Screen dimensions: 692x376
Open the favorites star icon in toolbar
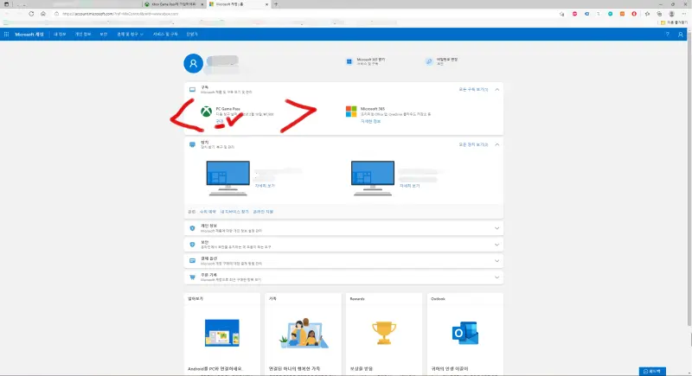coord(647,14)
